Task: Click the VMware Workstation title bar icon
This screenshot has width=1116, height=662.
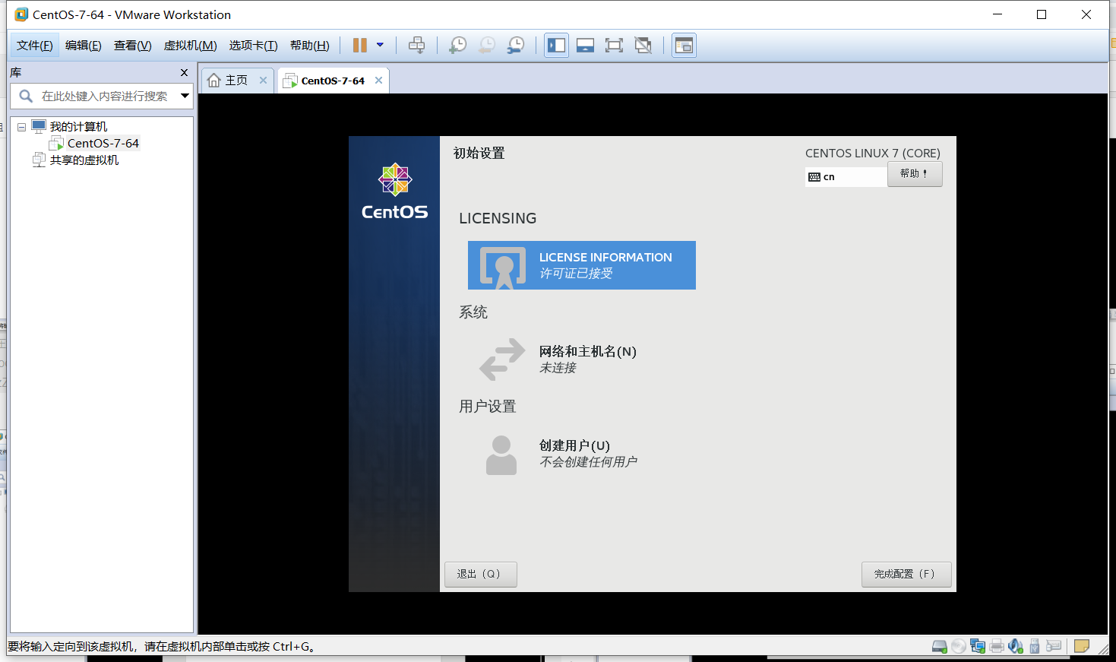Action: tap(21, 14)
